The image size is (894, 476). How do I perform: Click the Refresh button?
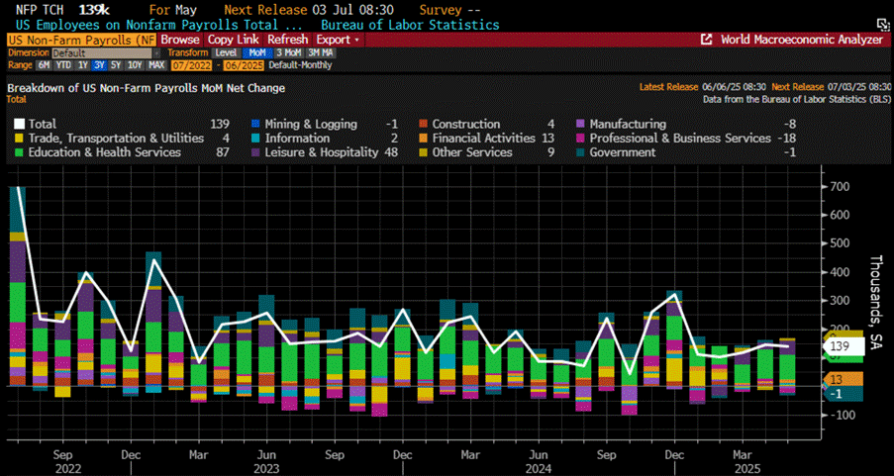pos(290,40)
